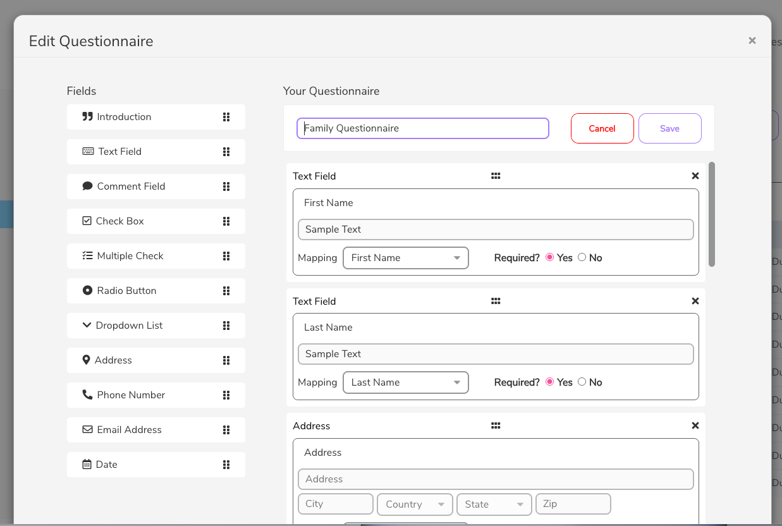Viewport: 782px width, 526px height.
Task: Click the Phone Number handset icon
Action: 87,395
